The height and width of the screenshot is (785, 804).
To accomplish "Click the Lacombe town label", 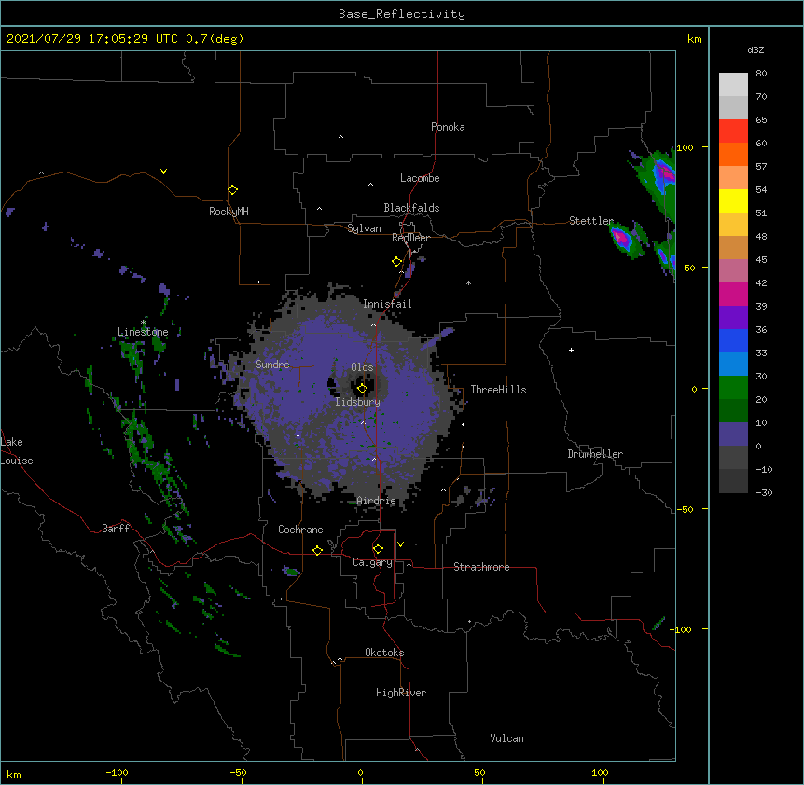I will point(420,178).
